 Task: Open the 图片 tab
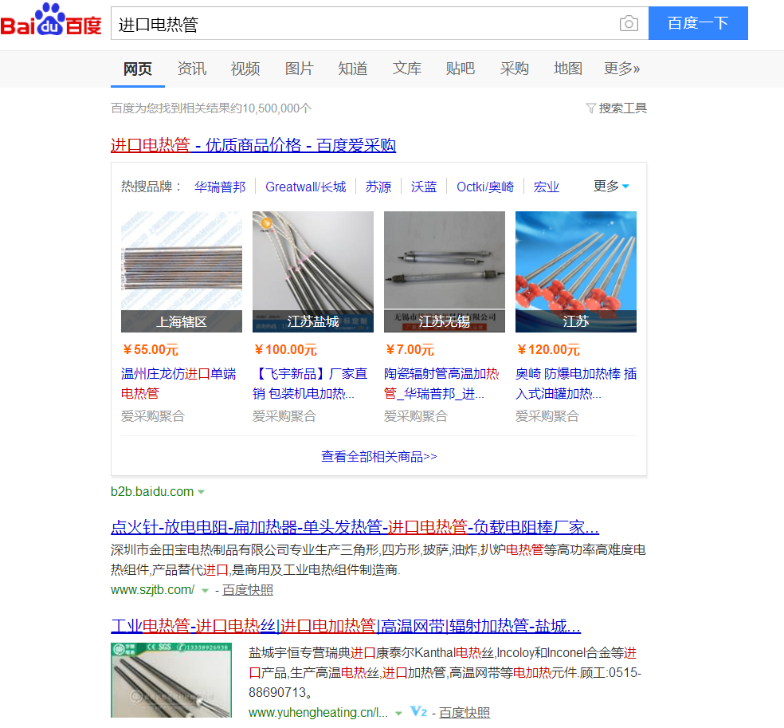pyautogui.click(x=300, y=69)
